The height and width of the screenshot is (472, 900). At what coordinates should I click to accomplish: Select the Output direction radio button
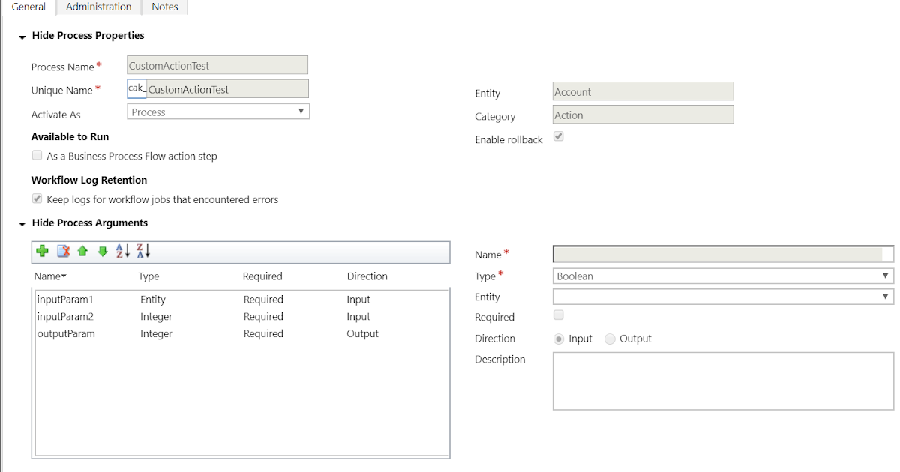609,338
